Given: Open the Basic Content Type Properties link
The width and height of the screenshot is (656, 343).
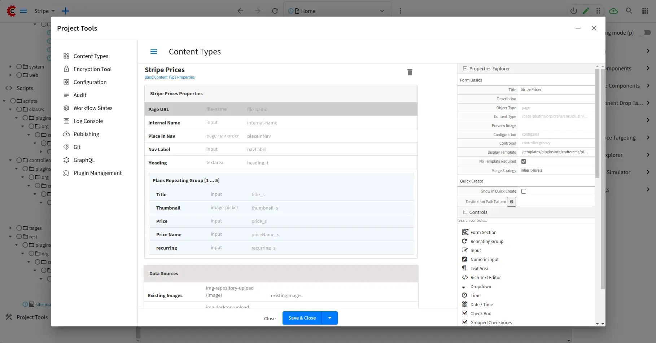Looking at the screenshot, I should (170, 77).
